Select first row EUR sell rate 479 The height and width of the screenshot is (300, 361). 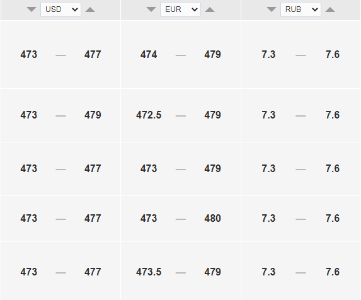[x=212, y=55]
